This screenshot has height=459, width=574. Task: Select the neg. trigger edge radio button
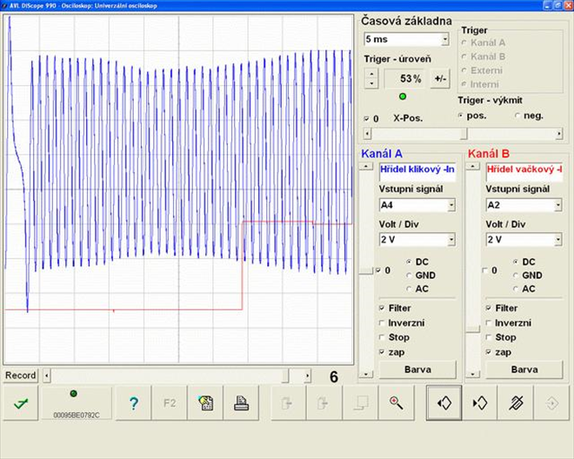[519, 116]
